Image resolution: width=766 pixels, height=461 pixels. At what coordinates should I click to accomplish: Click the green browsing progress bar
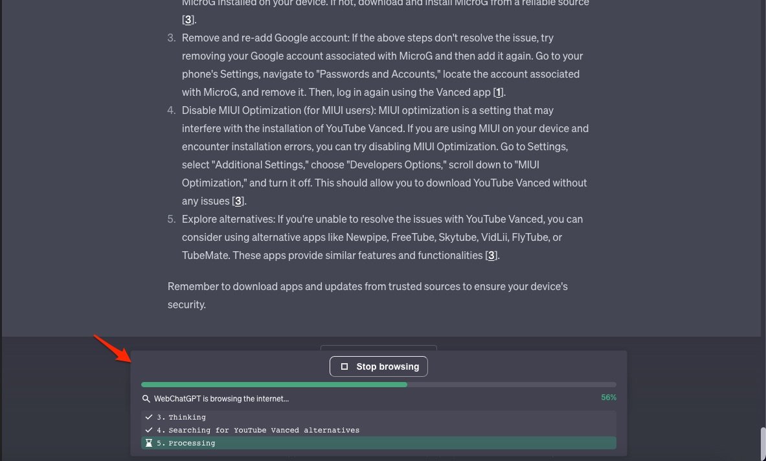274,385
